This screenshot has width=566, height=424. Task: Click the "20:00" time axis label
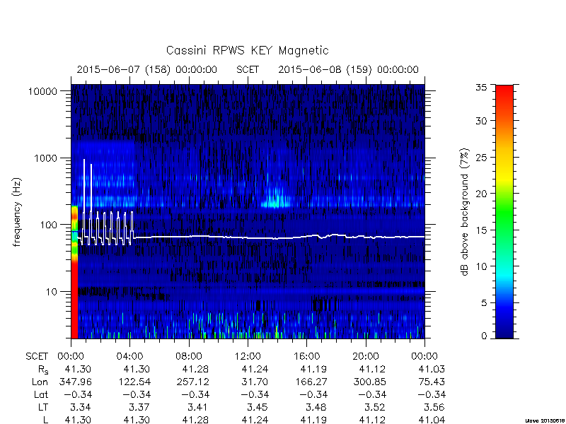click(366, 357)
